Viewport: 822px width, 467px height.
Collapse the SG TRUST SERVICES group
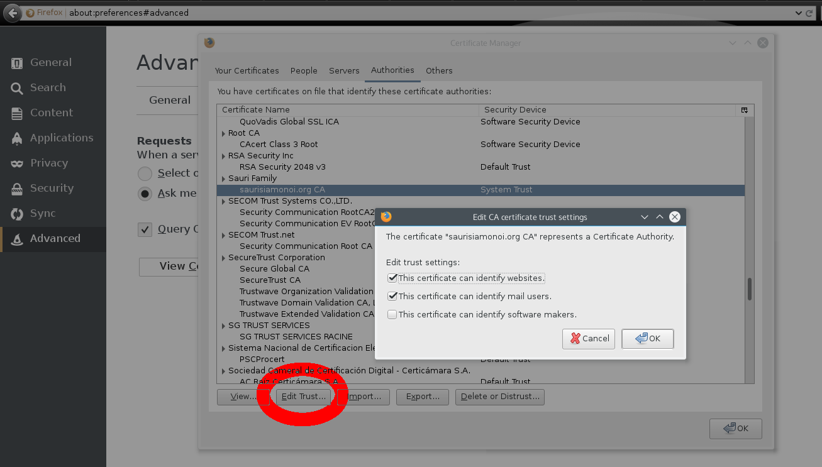[x=223, y=326]
